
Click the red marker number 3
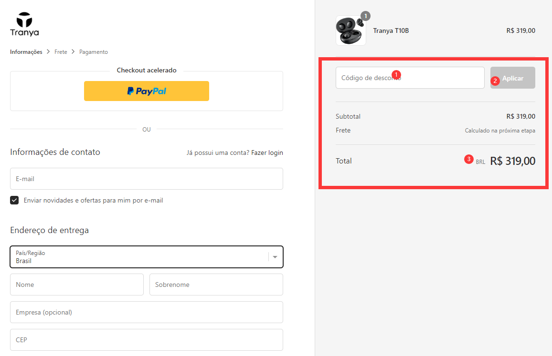point(469,159)
